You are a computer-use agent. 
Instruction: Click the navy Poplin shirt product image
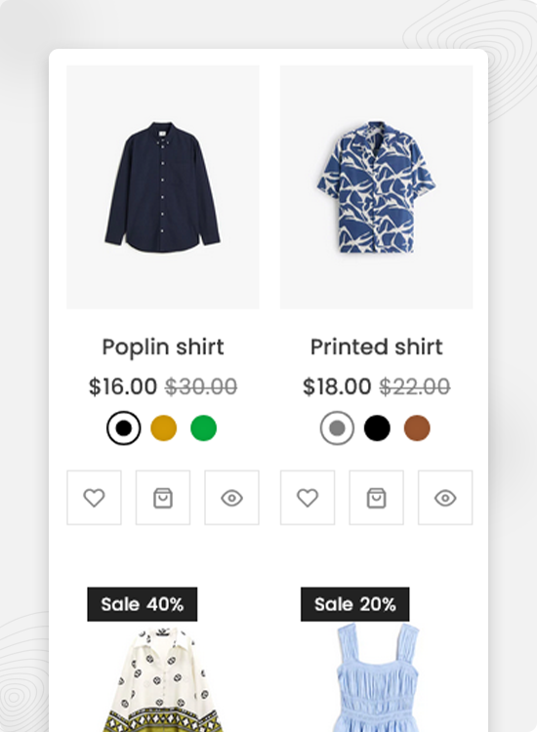click(163, 186)
